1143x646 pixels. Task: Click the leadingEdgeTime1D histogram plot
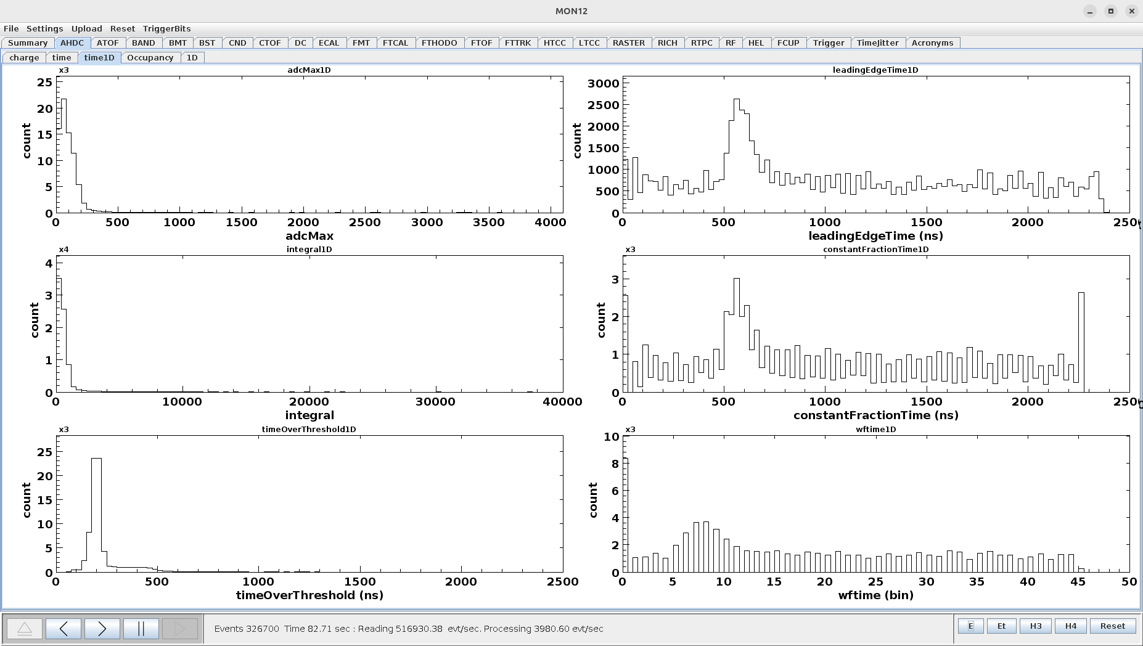[875, 145]
